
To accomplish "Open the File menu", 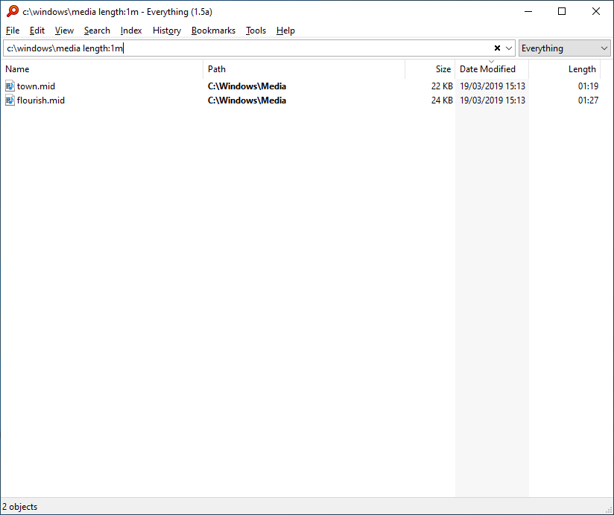I will pyautogui.click(x=13, y=31).
